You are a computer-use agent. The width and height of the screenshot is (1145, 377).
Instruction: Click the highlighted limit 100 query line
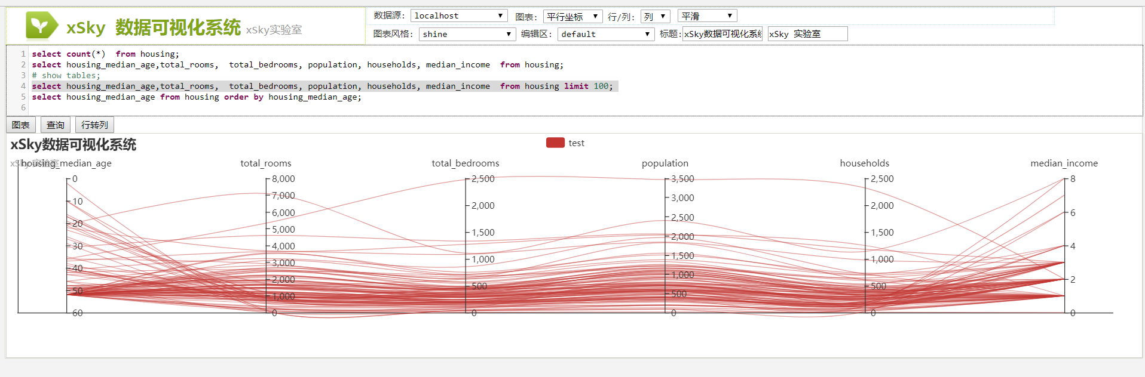pyautogui.click(x=323, y=86)
